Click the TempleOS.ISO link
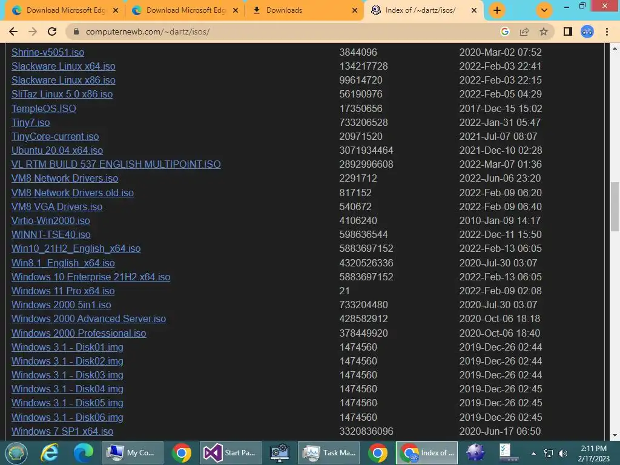Image resolution: width=620 pixels, height=465 pixels. click(44, 108)
